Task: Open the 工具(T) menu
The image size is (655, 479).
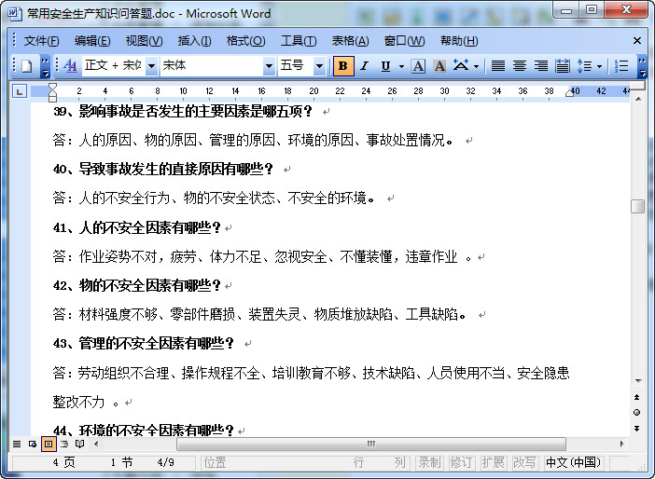Action: tap(299, 41)
